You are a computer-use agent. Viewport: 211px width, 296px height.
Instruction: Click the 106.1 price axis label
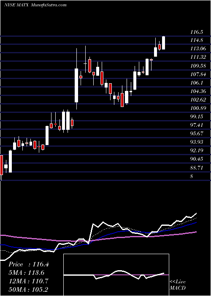[197, 83]
